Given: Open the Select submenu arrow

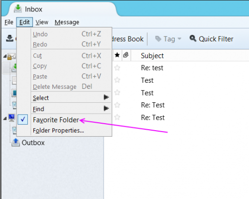Looking at the screenshot, I should (x=106, y=97).
